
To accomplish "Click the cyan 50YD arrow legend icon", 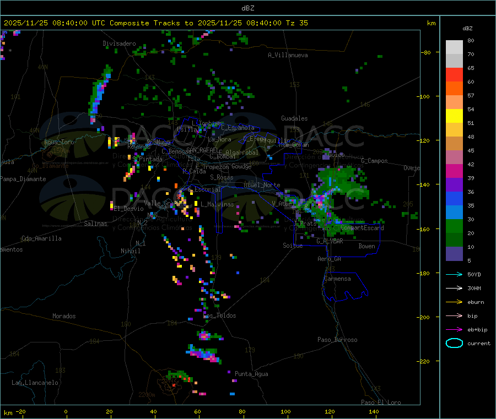I will click(454, 274).
